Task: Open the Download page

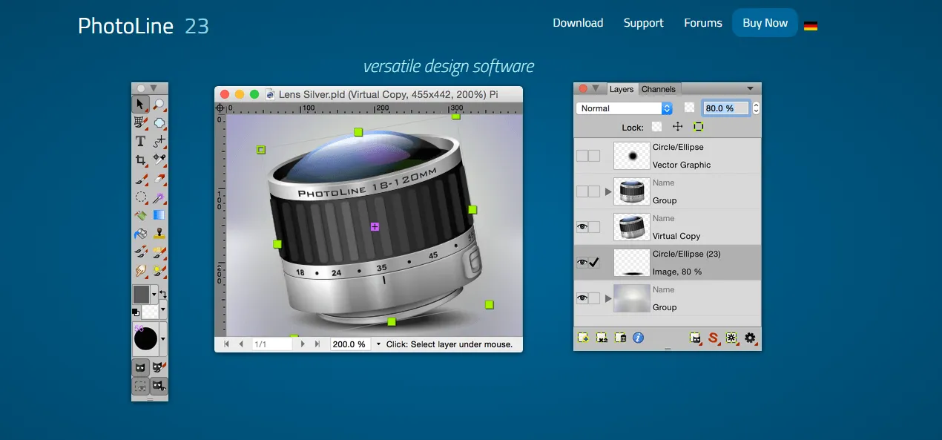Action: pos(578,23)
